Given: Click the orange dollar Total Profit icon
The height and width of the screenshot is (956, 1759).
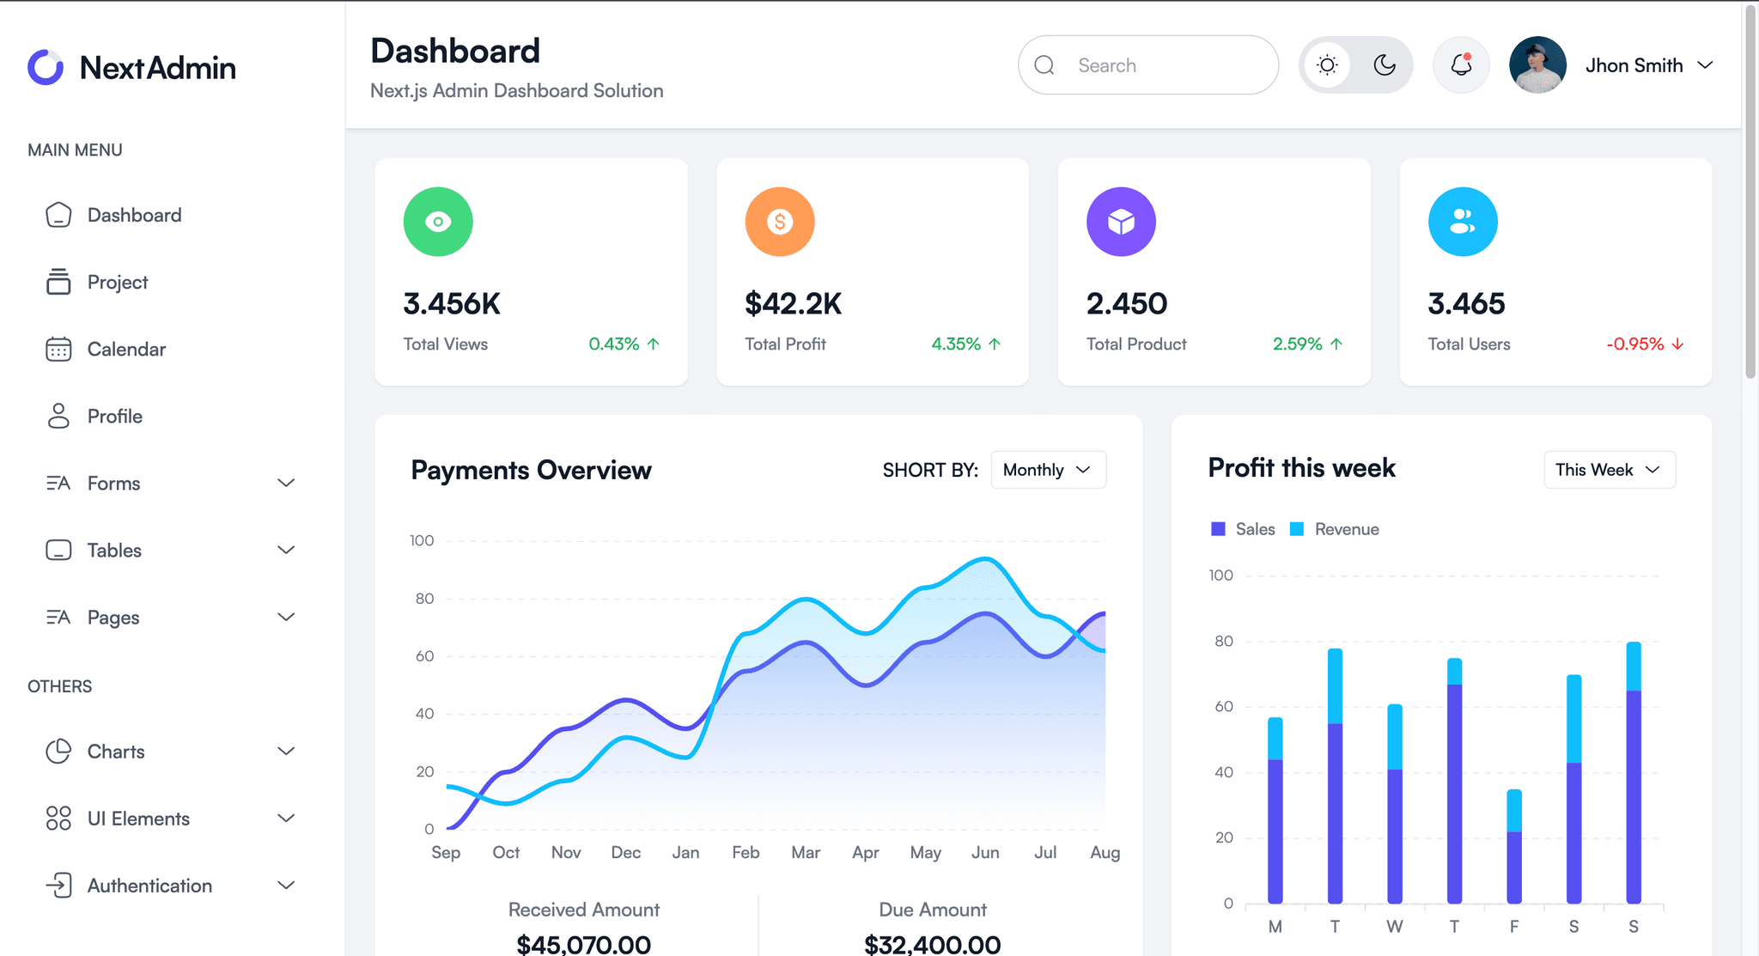Looking at the screenshot, I should pos(780,222).
